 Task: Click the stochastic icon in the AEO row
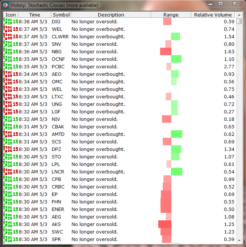pyautogui.click(x=10, y=74)
